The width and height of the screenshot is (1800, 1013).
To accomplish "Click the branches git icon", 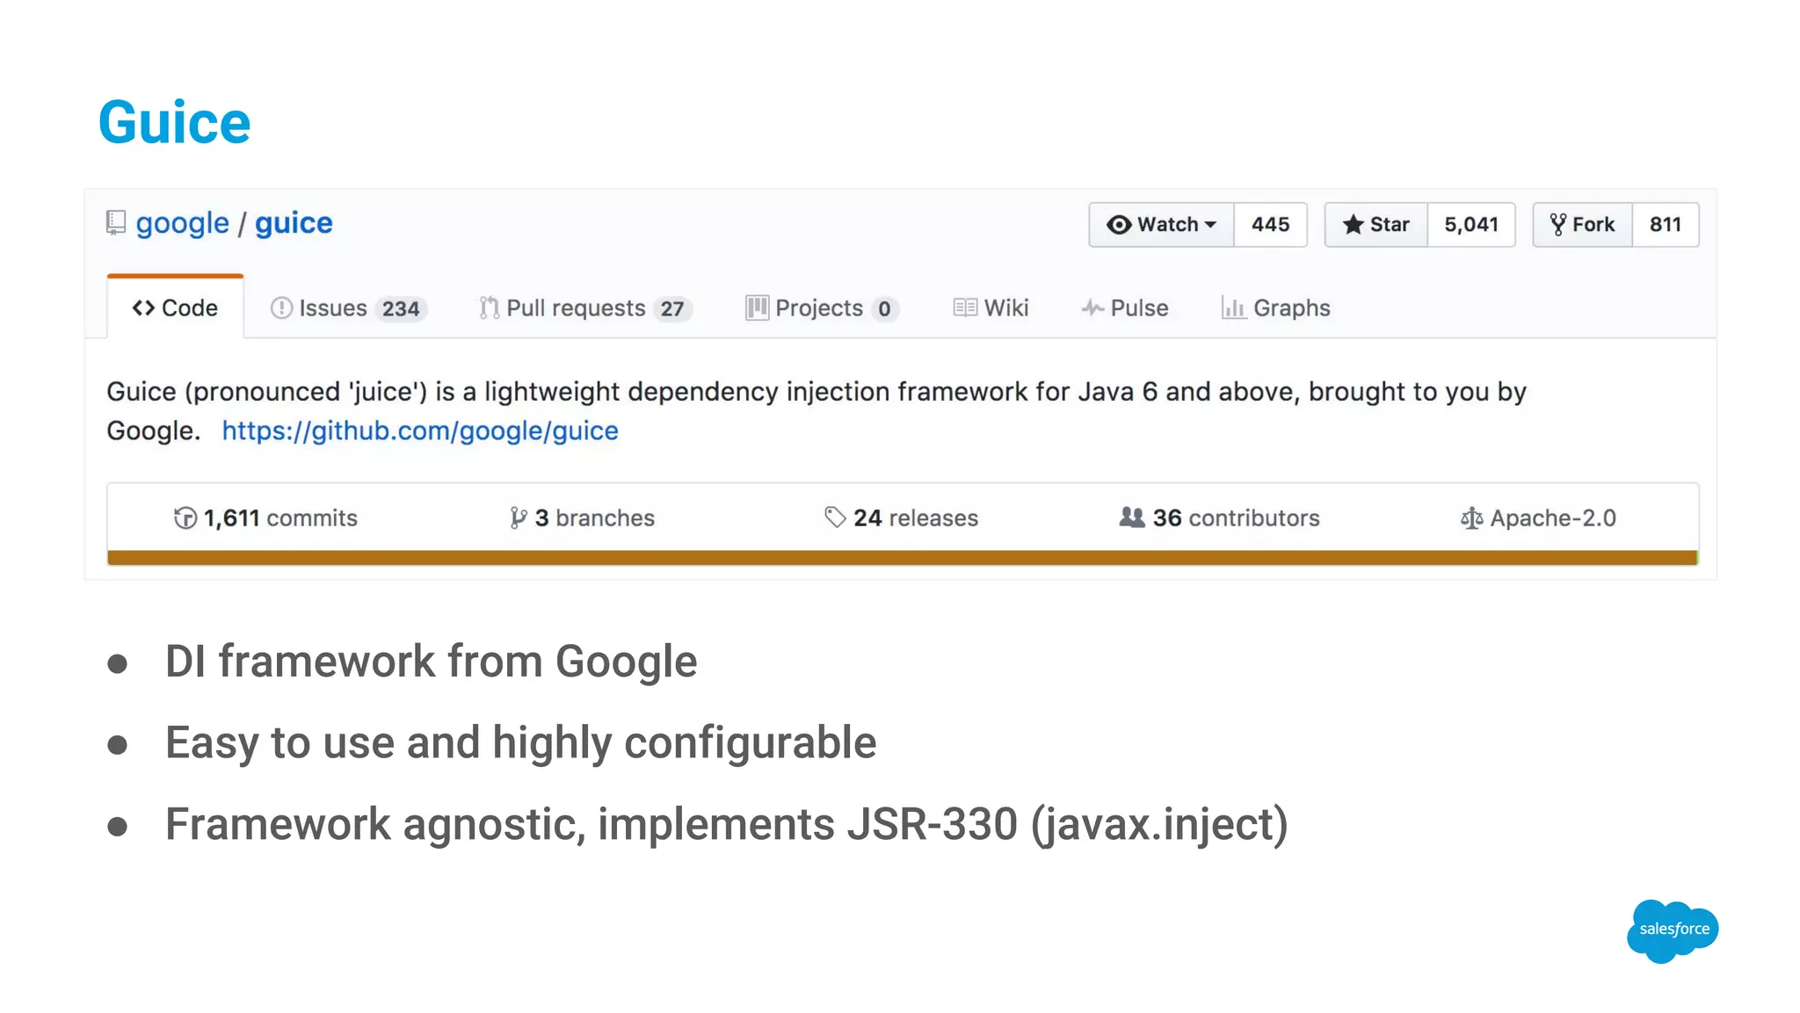I will [518, 518].
